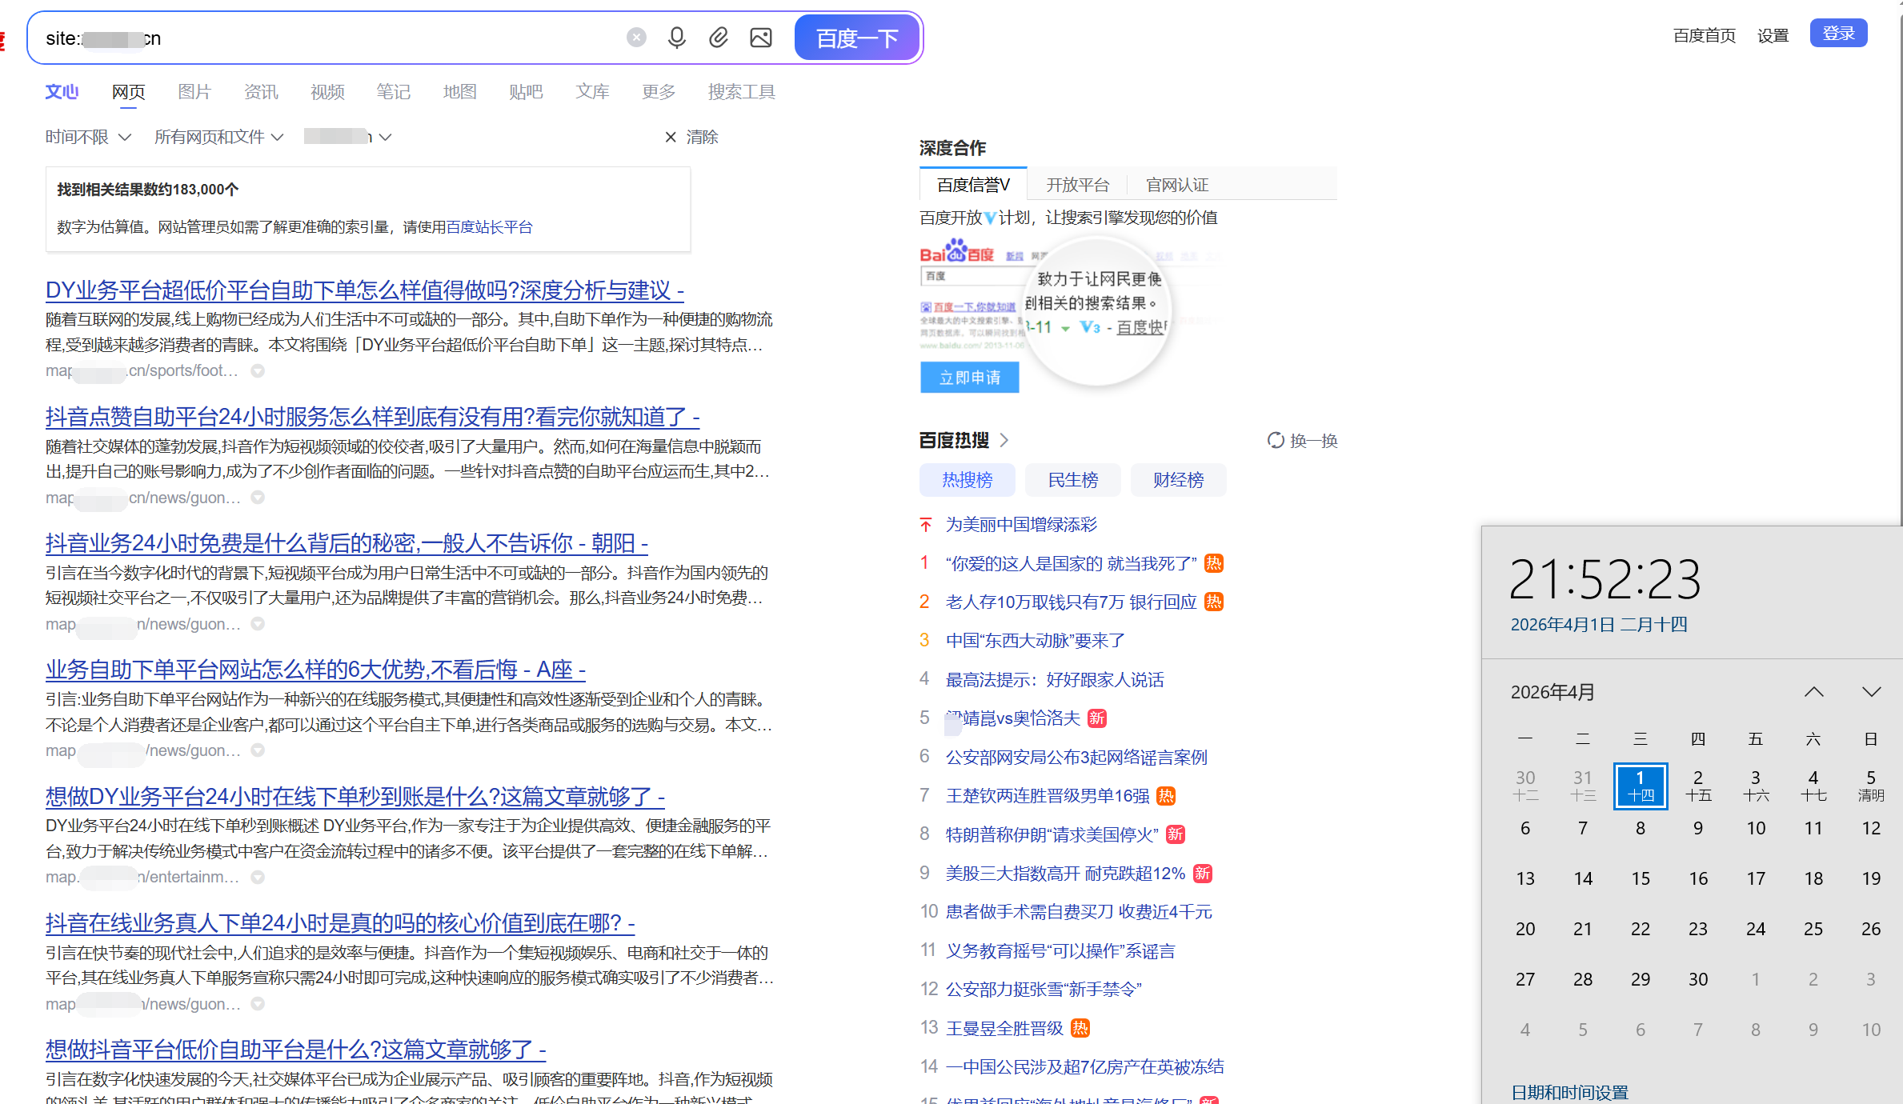Go to previous month with the up chevron
Screen dimensions: 1903x1104
[1813, 691]
